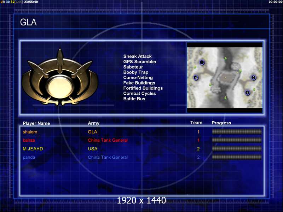Click the Player Name column header

[x=36, y=123]
